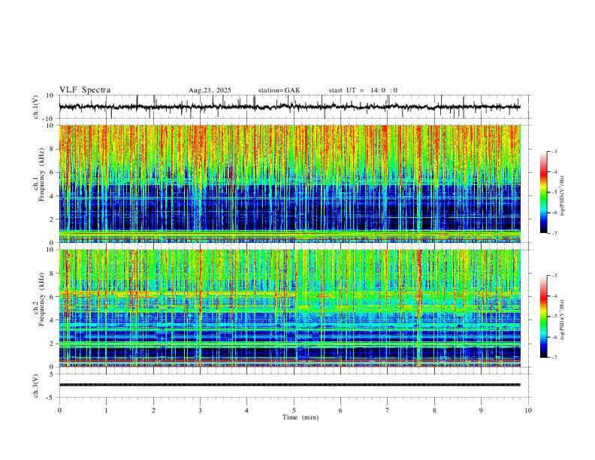
Task: Click inside the ch.2 spectrogram panel
Action: tap(289, 308)
